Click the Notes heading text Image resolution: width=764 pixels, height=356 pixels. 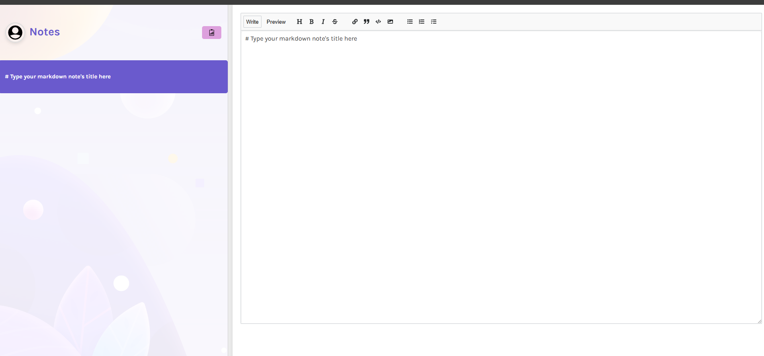point(45,32)
